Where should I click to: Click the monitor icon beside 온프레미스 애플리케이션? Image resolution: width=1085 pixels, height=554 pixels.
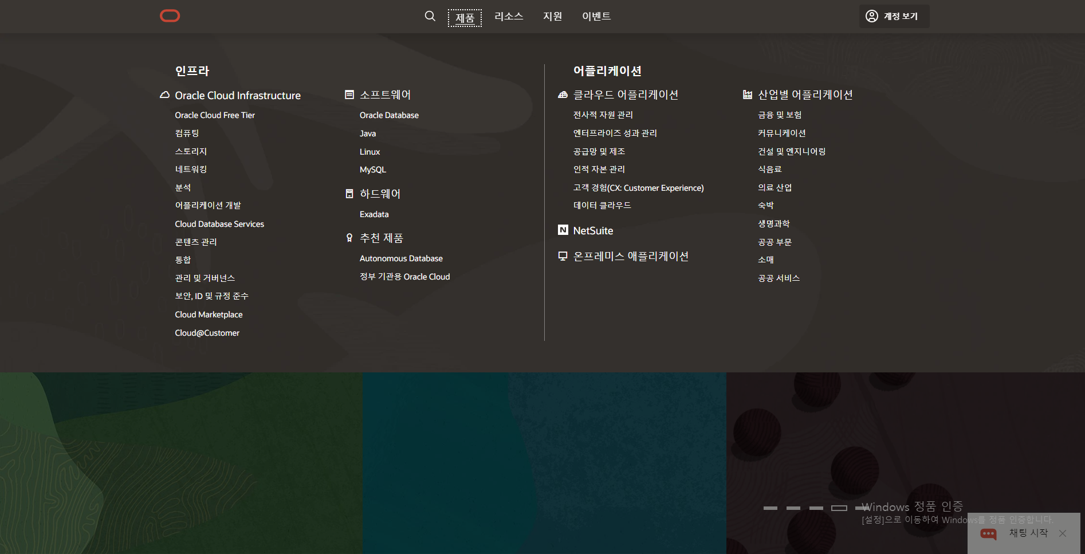click(x=563, y=256)
